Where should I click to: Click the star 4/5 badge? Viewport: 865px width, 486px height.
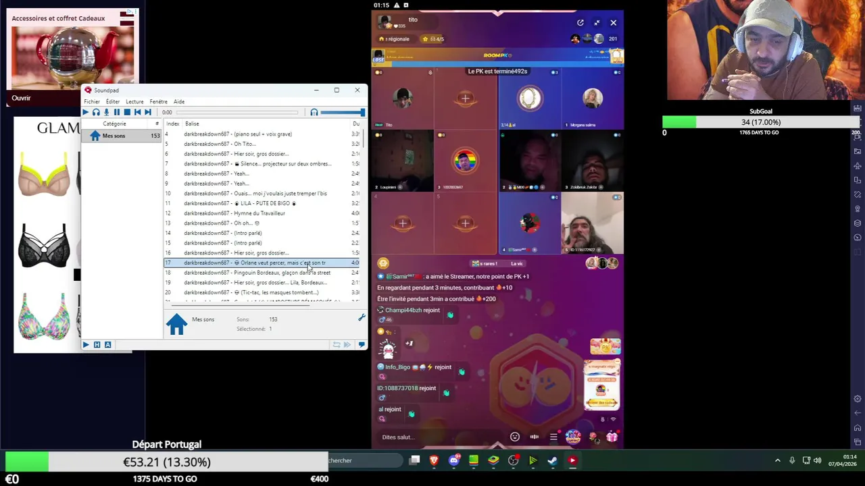433,39
